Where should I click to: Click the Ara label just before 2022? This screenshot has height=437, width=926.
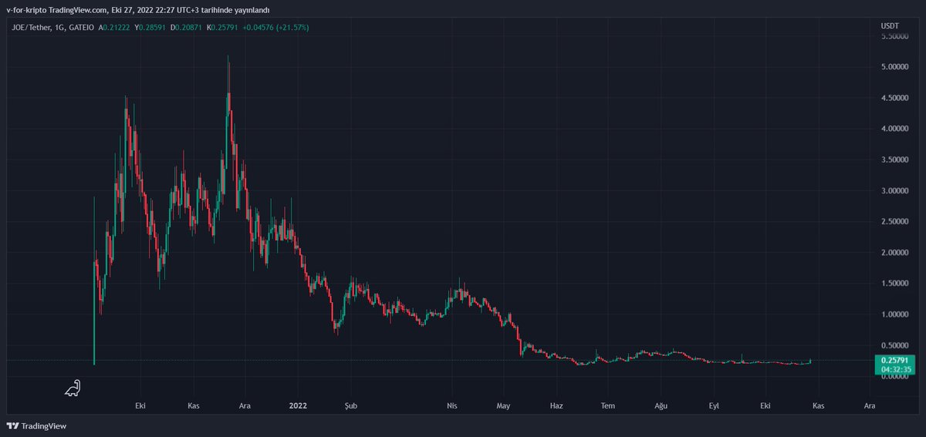click(x=245, y=405)
